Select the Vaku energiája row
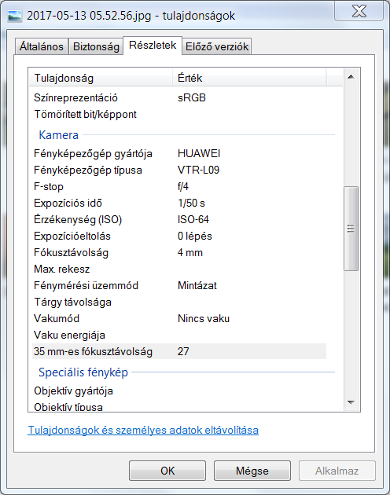This screenshot has width=390, height=495. [179, 335]
